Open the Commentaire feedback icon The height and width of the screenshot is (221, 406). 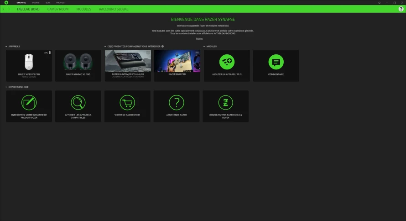[x=276, y=62]
